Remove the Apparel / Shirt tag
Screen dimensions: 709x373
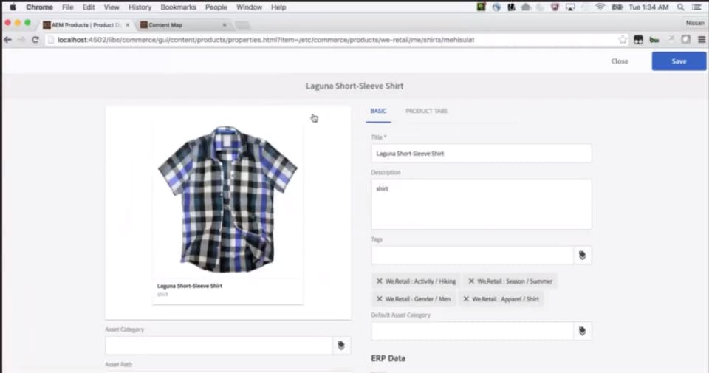[466, 299]
